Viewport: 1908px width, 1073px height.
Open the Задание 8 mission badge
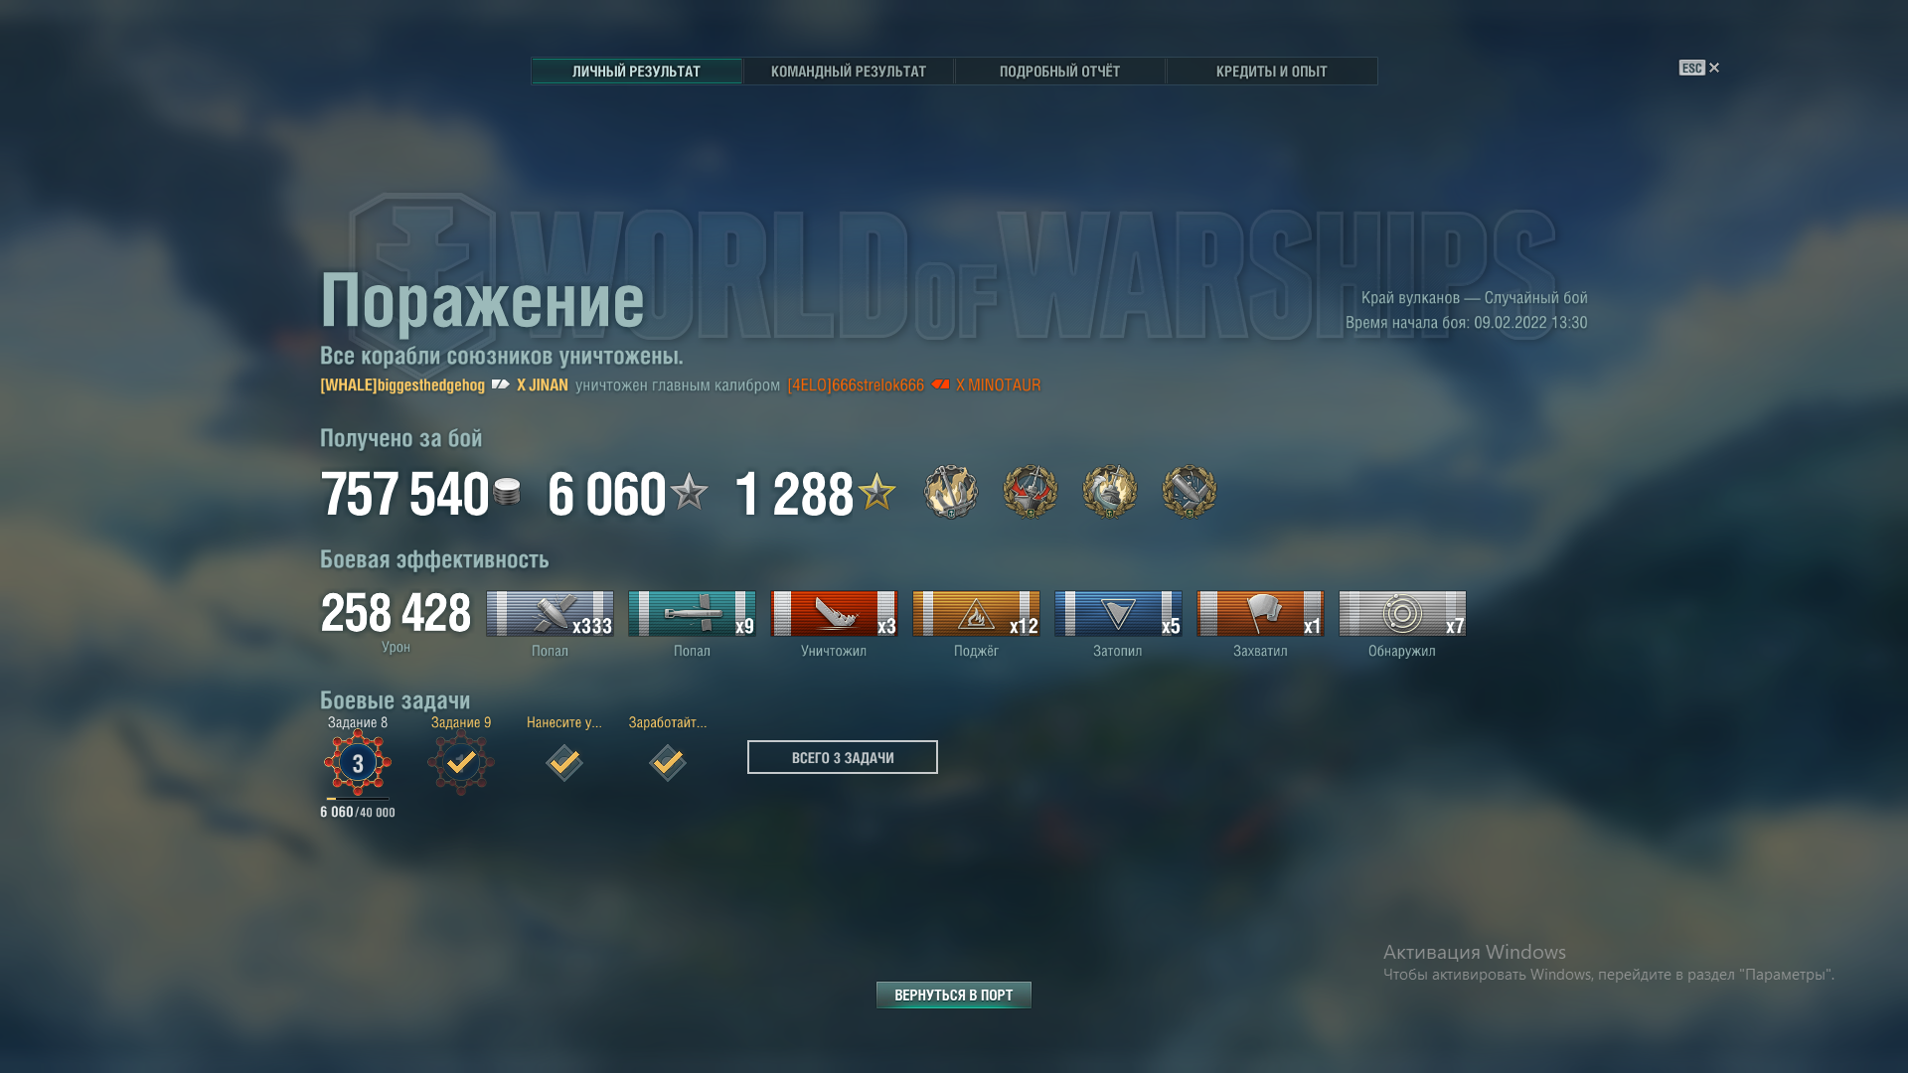(x=358, y=763)
